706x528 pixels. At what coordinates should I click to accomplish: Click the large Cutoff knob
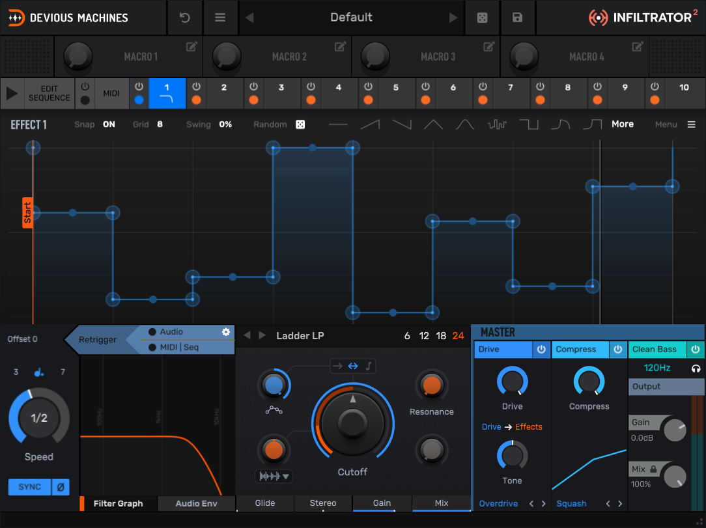tap(352, 423)
